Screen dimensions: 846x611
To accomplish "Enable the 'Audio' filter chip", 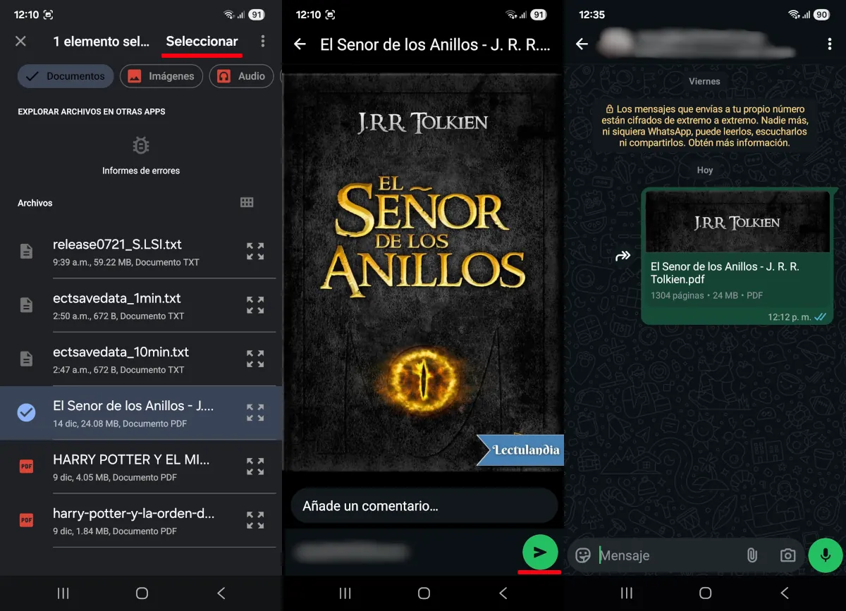I will click(241, 76).
